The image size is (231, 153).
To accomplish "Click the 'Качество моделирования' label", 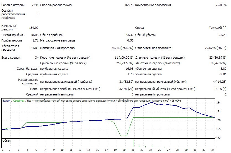I will (153, 5).
